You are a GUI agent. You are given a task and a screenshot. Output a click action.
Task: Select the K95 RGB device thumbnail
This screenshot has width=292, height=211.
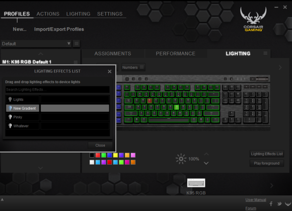(x=196, y=183)
